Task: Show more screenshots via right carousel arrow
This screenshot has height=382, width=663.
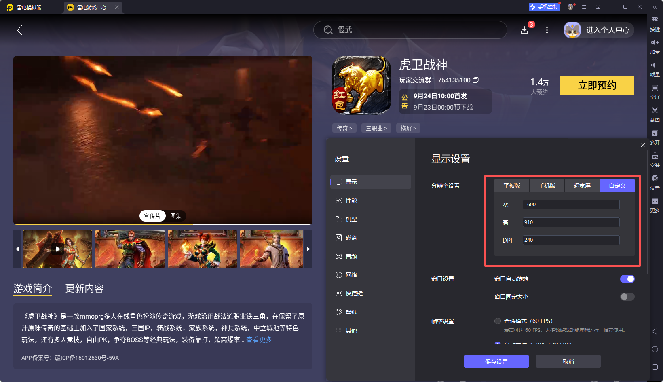Action: click(x=308, y=249)
